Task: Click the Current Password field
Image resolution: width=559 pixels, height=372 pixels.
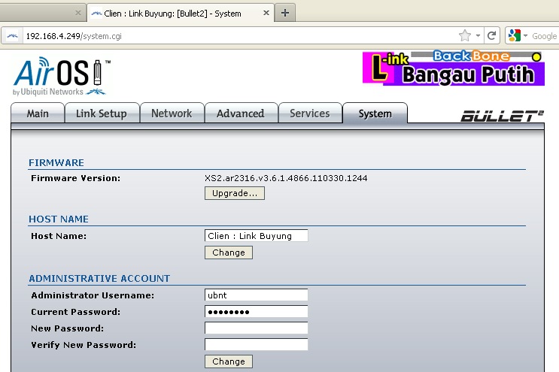Action: point(257,311)
